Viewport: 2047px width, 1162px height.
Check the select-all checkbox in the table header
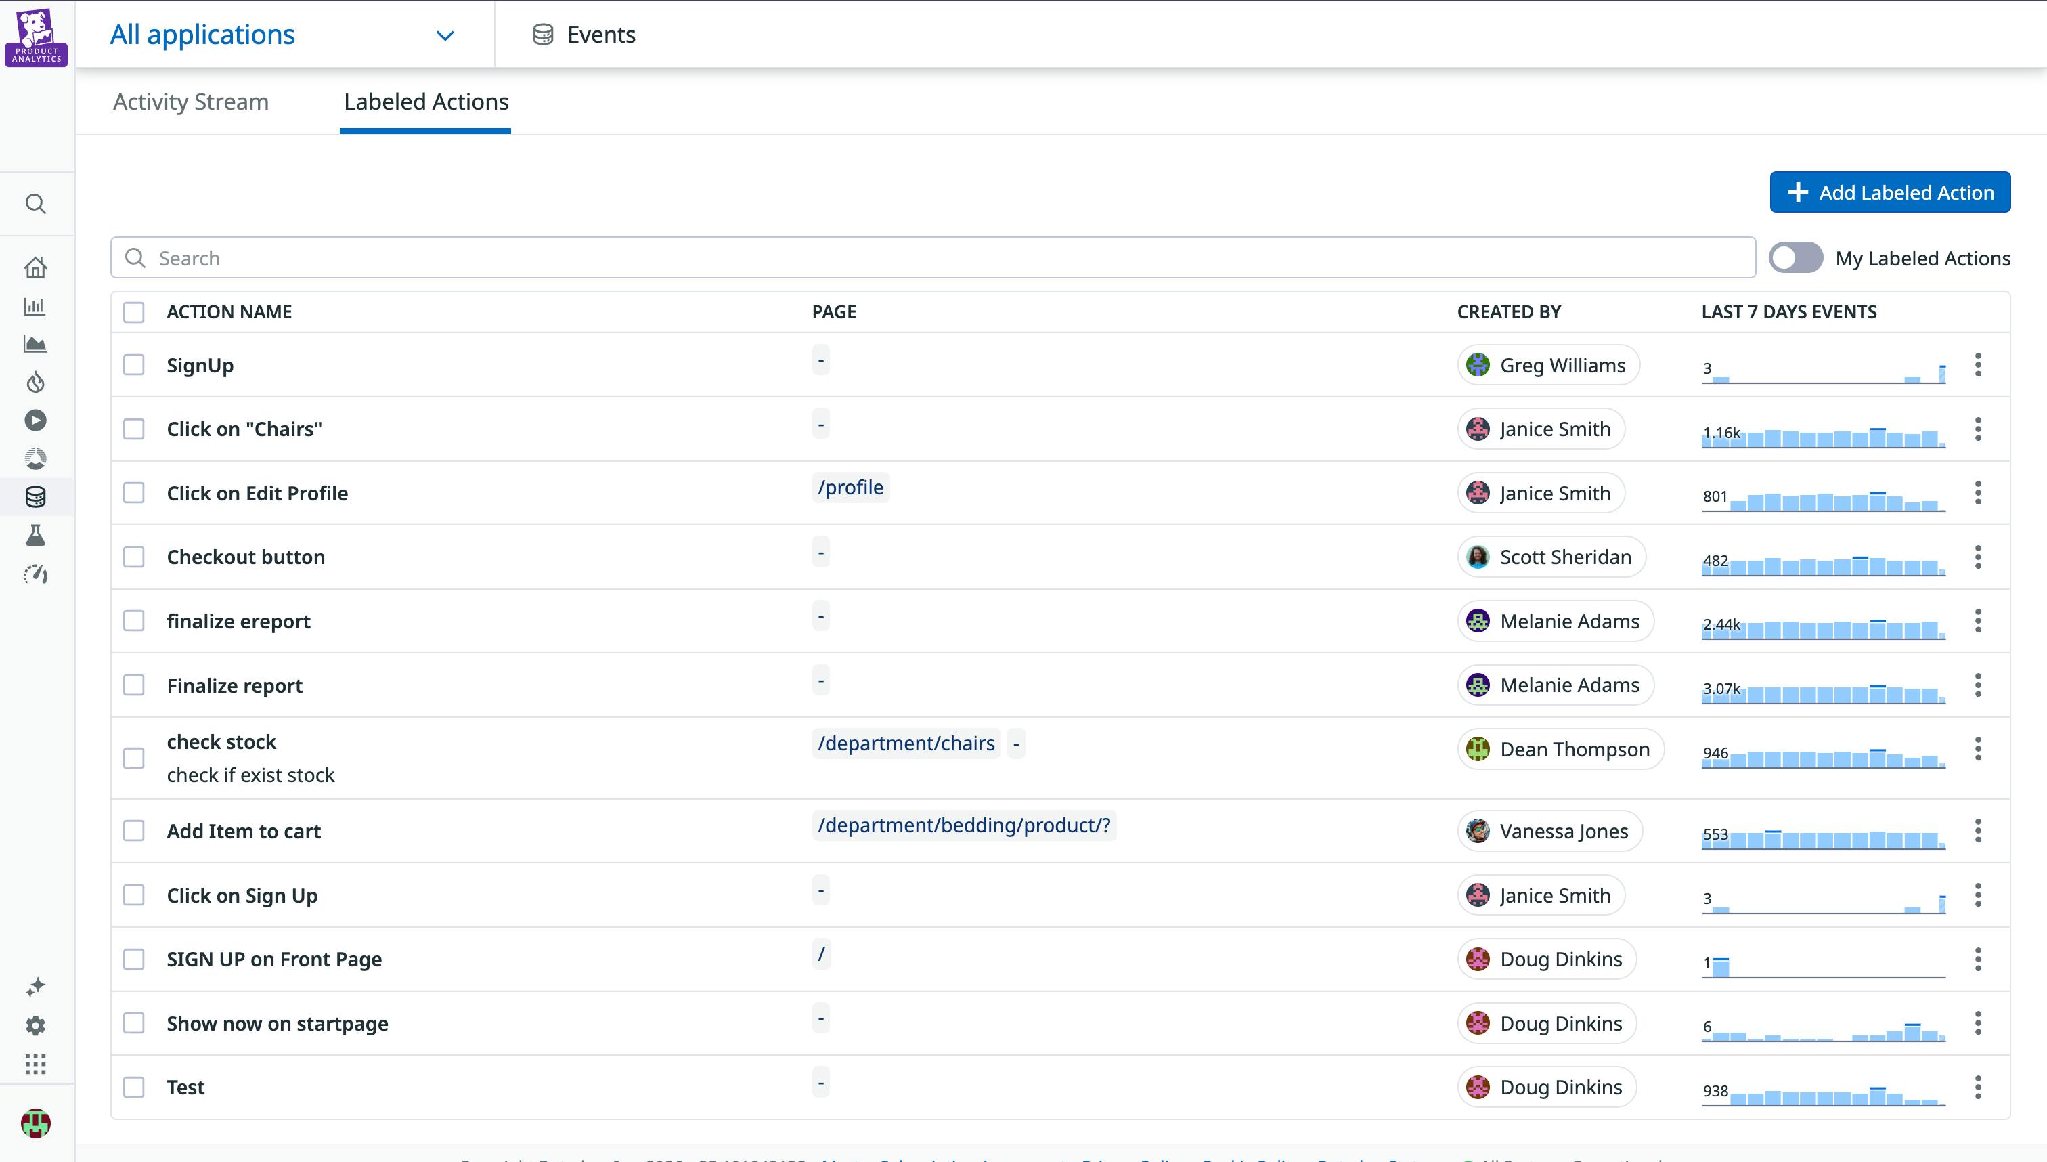[133, 313]
